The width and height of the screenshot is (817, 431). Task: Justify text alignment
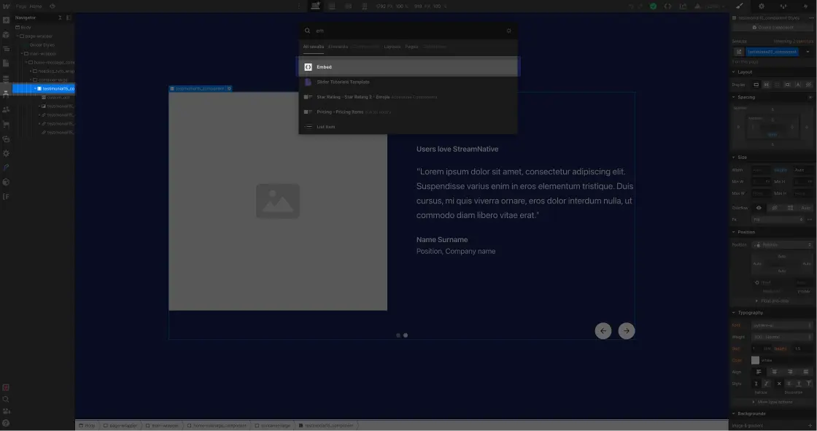point(805,372)
